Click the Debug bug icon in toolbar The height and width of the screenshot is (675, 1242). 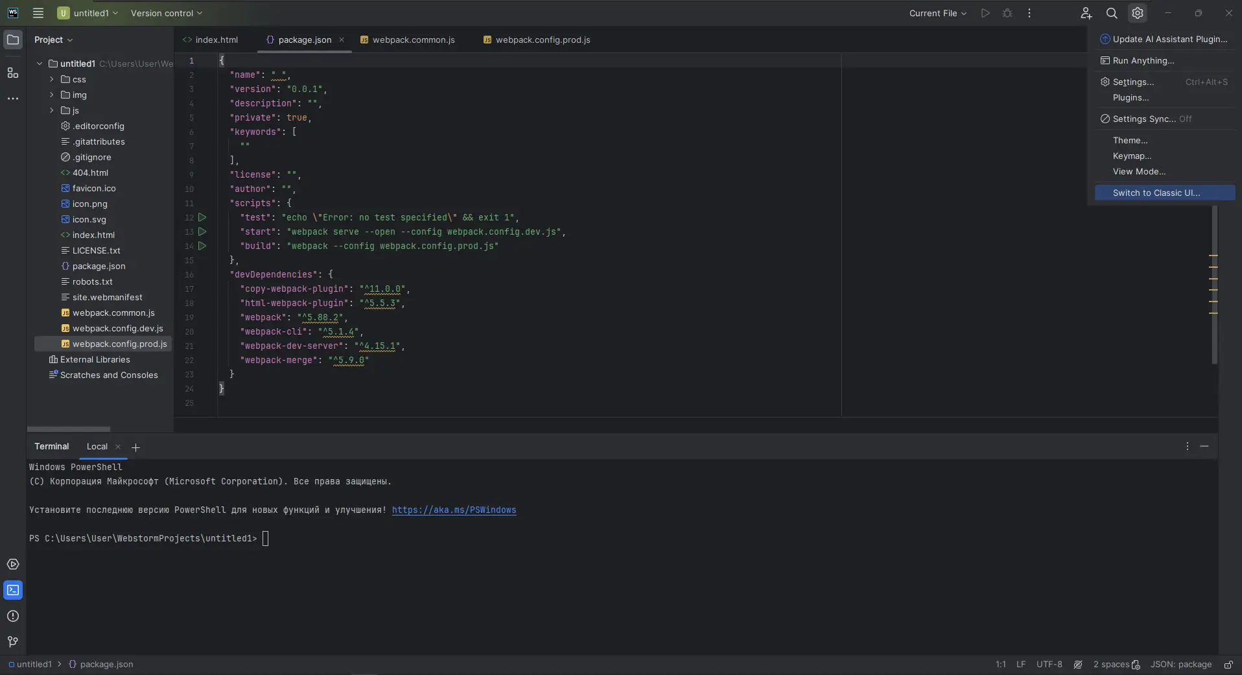pos(1007,13)
